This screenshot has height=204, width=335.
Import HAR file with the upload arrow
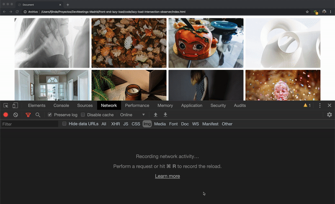[155, 115]
